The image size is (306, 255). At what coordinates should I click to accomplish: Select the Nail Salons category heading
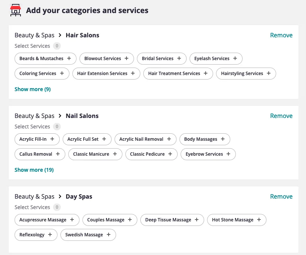[82, 116]
